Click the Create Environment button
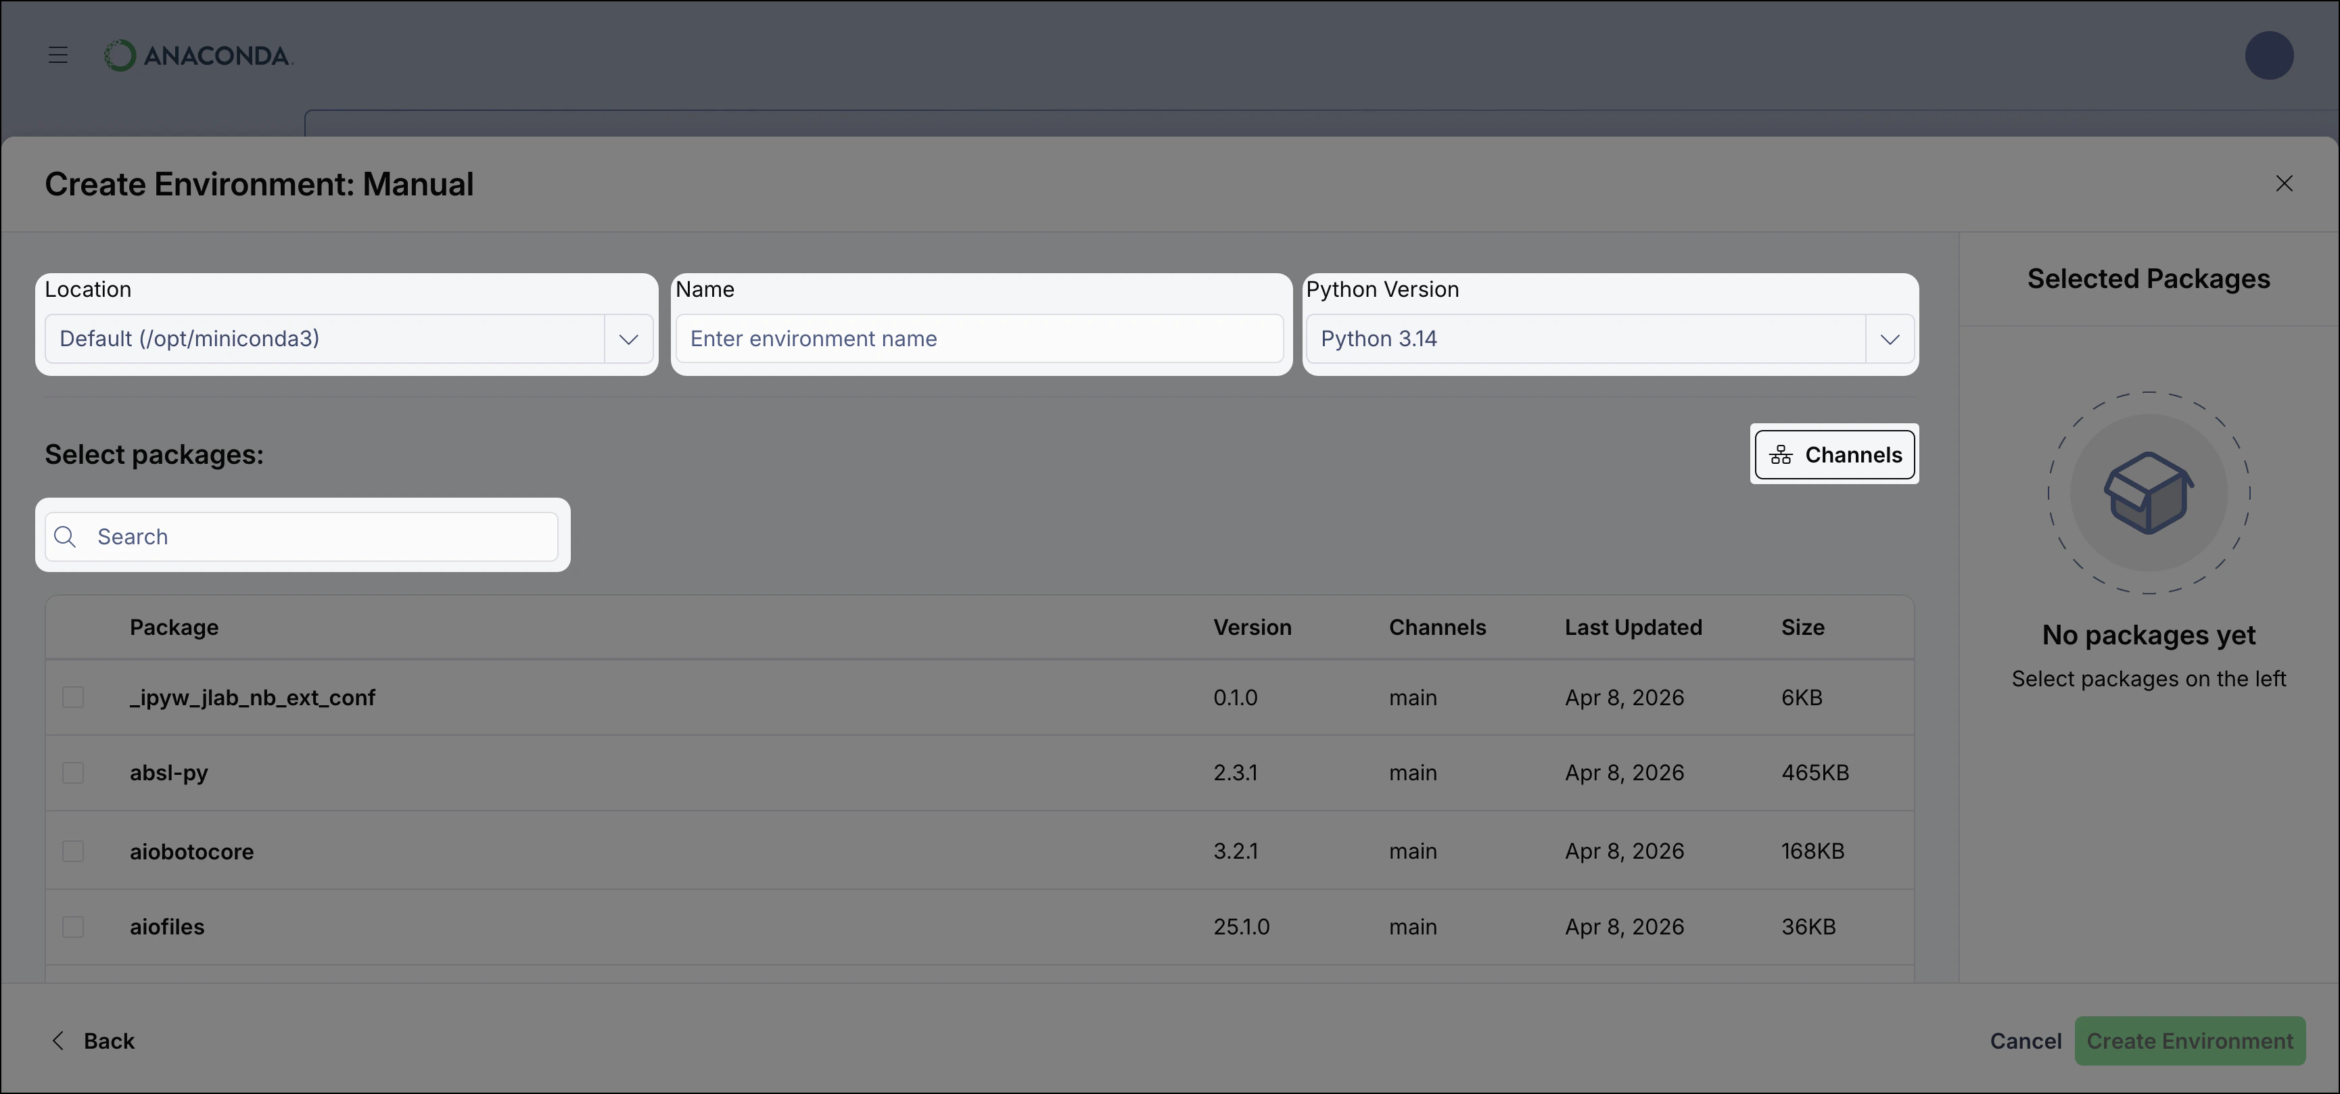 pyautogui.click(x=2190, y=1041)
